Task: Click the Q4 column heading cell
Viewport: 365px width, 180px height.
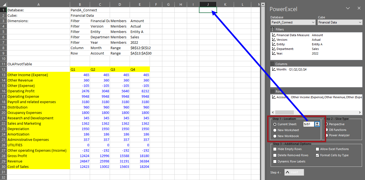Action: tap(140, 69)
